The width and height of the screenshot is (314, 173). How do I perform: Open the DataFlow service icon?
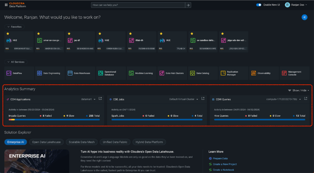click(9, 73)
